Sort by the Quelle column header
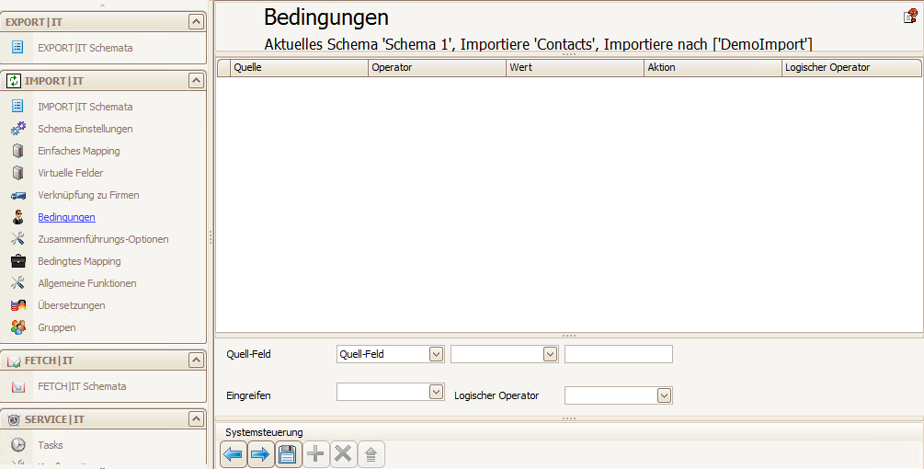 pyautogui.click(x=299, y=68)
